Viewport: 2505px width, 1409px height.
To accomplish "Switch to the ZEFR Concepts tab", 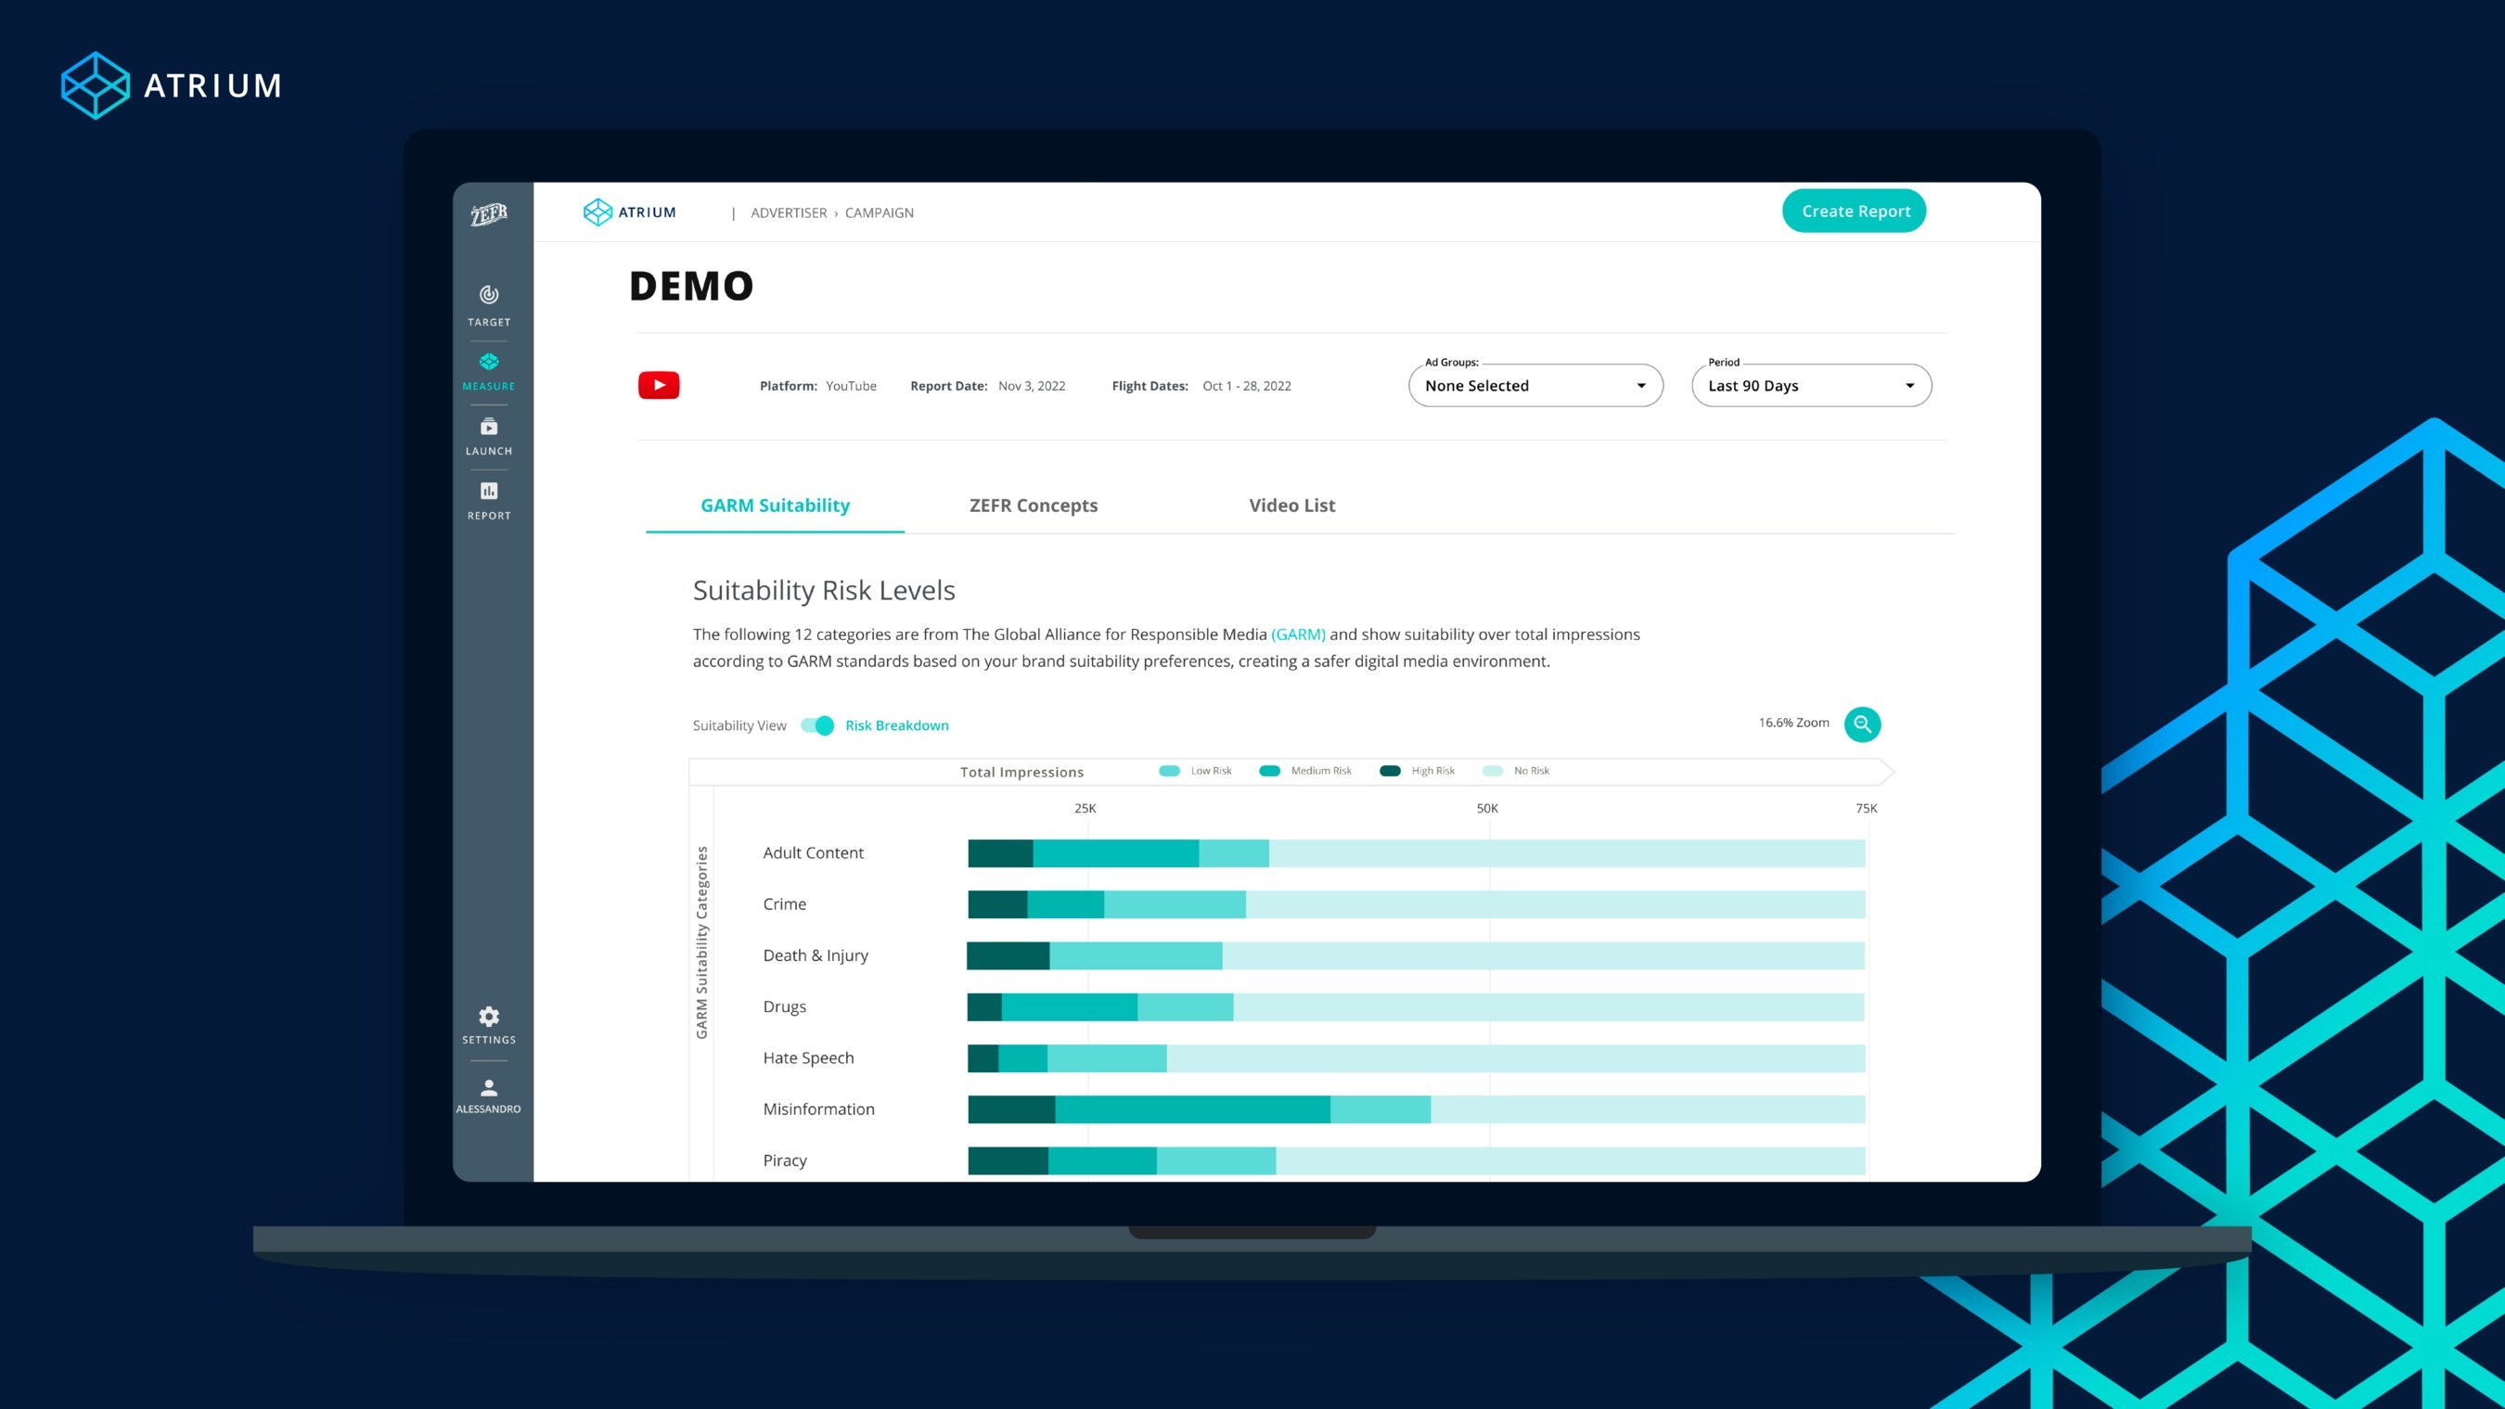I will [1033, 505].
